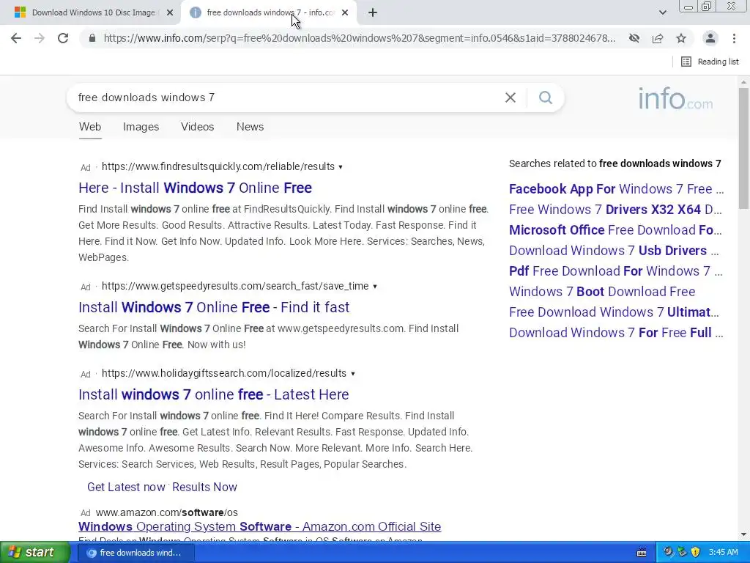Expand findresultsquickly.com ad URL dropdown arrow
Viewport: 750px width, 563px height.
coord(341,167)
